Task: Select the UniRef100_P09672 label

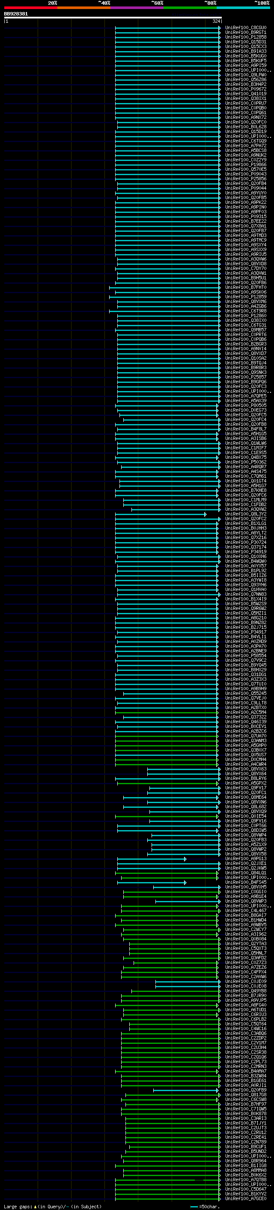Action: 245,89
